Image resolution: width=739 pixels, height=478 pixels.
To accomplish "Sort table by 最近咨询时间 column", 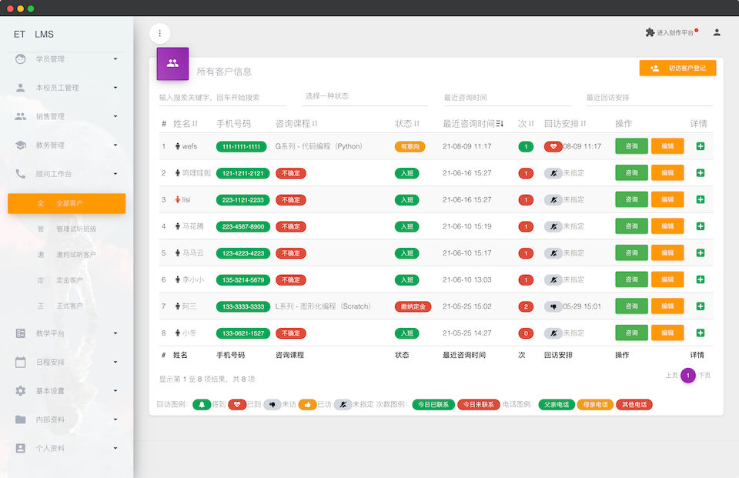I will pyautogui.click(x=473, y=123).
